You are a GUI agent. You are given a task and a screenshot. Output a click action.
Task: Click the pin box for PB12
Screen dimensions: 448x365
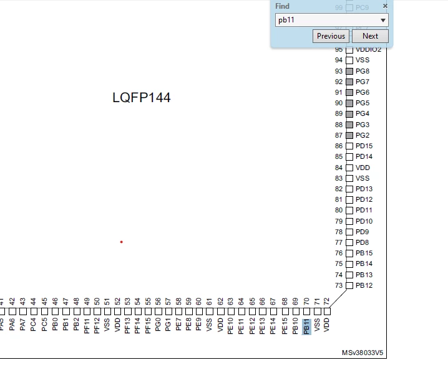click(x=349, y=285)
